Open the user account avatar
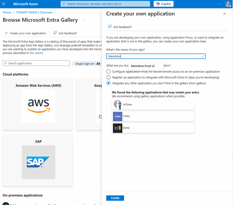This screenshot has width=233, height=205. [228, 4]
